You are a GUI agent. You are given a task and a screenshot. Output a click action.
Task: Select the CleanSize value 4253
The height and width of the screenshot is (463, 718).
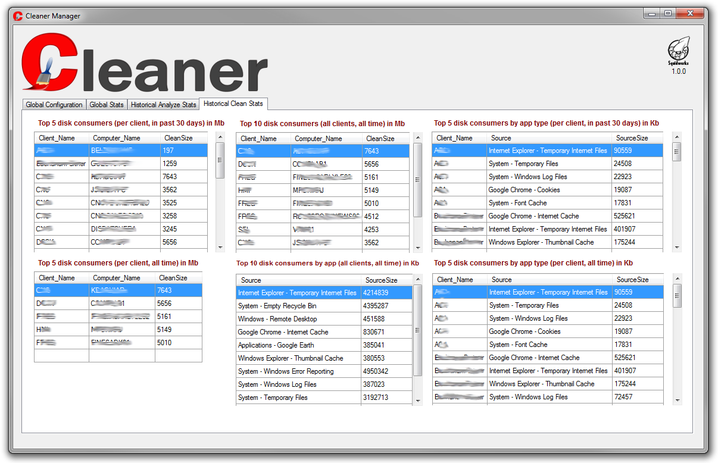point(386,230)
